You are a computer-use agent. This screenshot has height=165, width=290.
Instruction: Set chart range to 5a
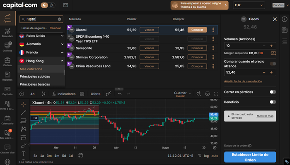point(35,156)
